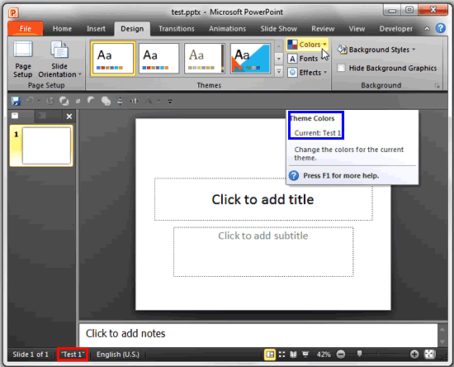454x367 pixels.
Task: Expand the Themes gallery More arrow
Action: click(278, 71)
